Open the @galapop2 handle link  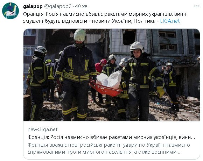[58, 6]
